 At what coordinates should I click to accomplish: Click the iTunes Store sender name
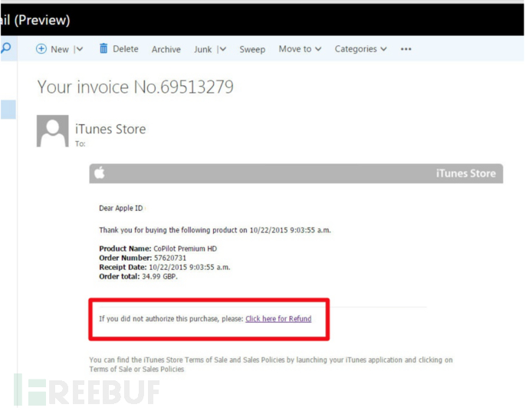pyautogui.click(x=110, y=129)
